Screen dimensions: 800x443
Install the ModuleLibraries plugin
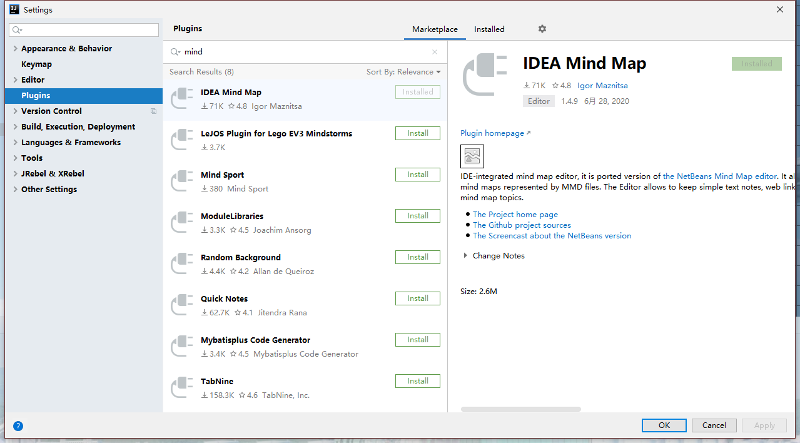click(417, 216)
